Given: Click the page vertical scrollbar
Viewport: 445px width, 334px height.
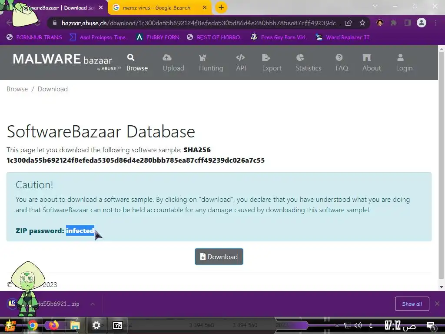Looking at the screenshot, I should point(442,165).
